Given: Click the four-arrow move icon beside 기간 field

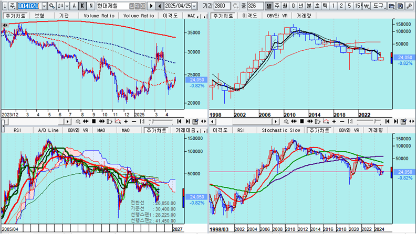Looking at the screenshot, I should coord(235,6).
